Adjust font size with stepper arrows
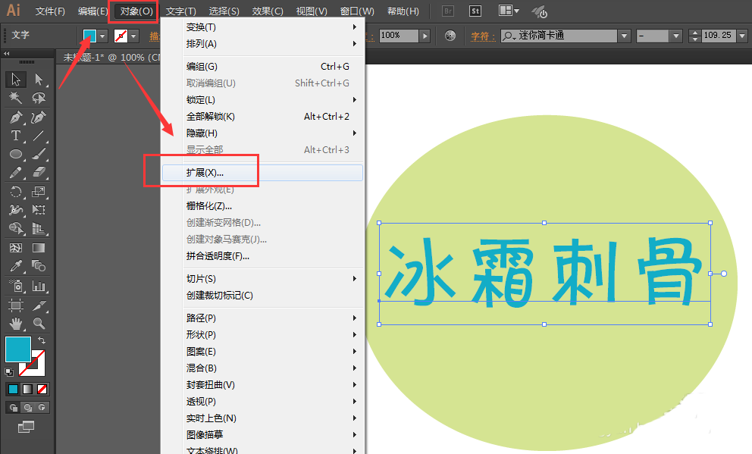Image resolution: width=752 pixels, height=454 pixels. [x=695, y=36]
